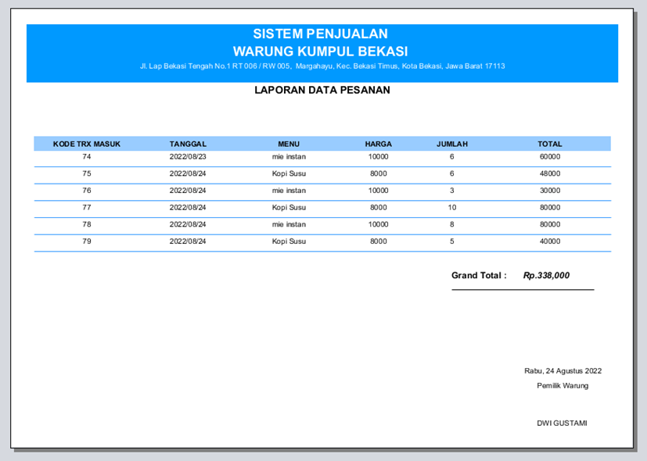Select the total '30000' cell
The height and width of the screenshot is (461, 647).
[550, 191]
